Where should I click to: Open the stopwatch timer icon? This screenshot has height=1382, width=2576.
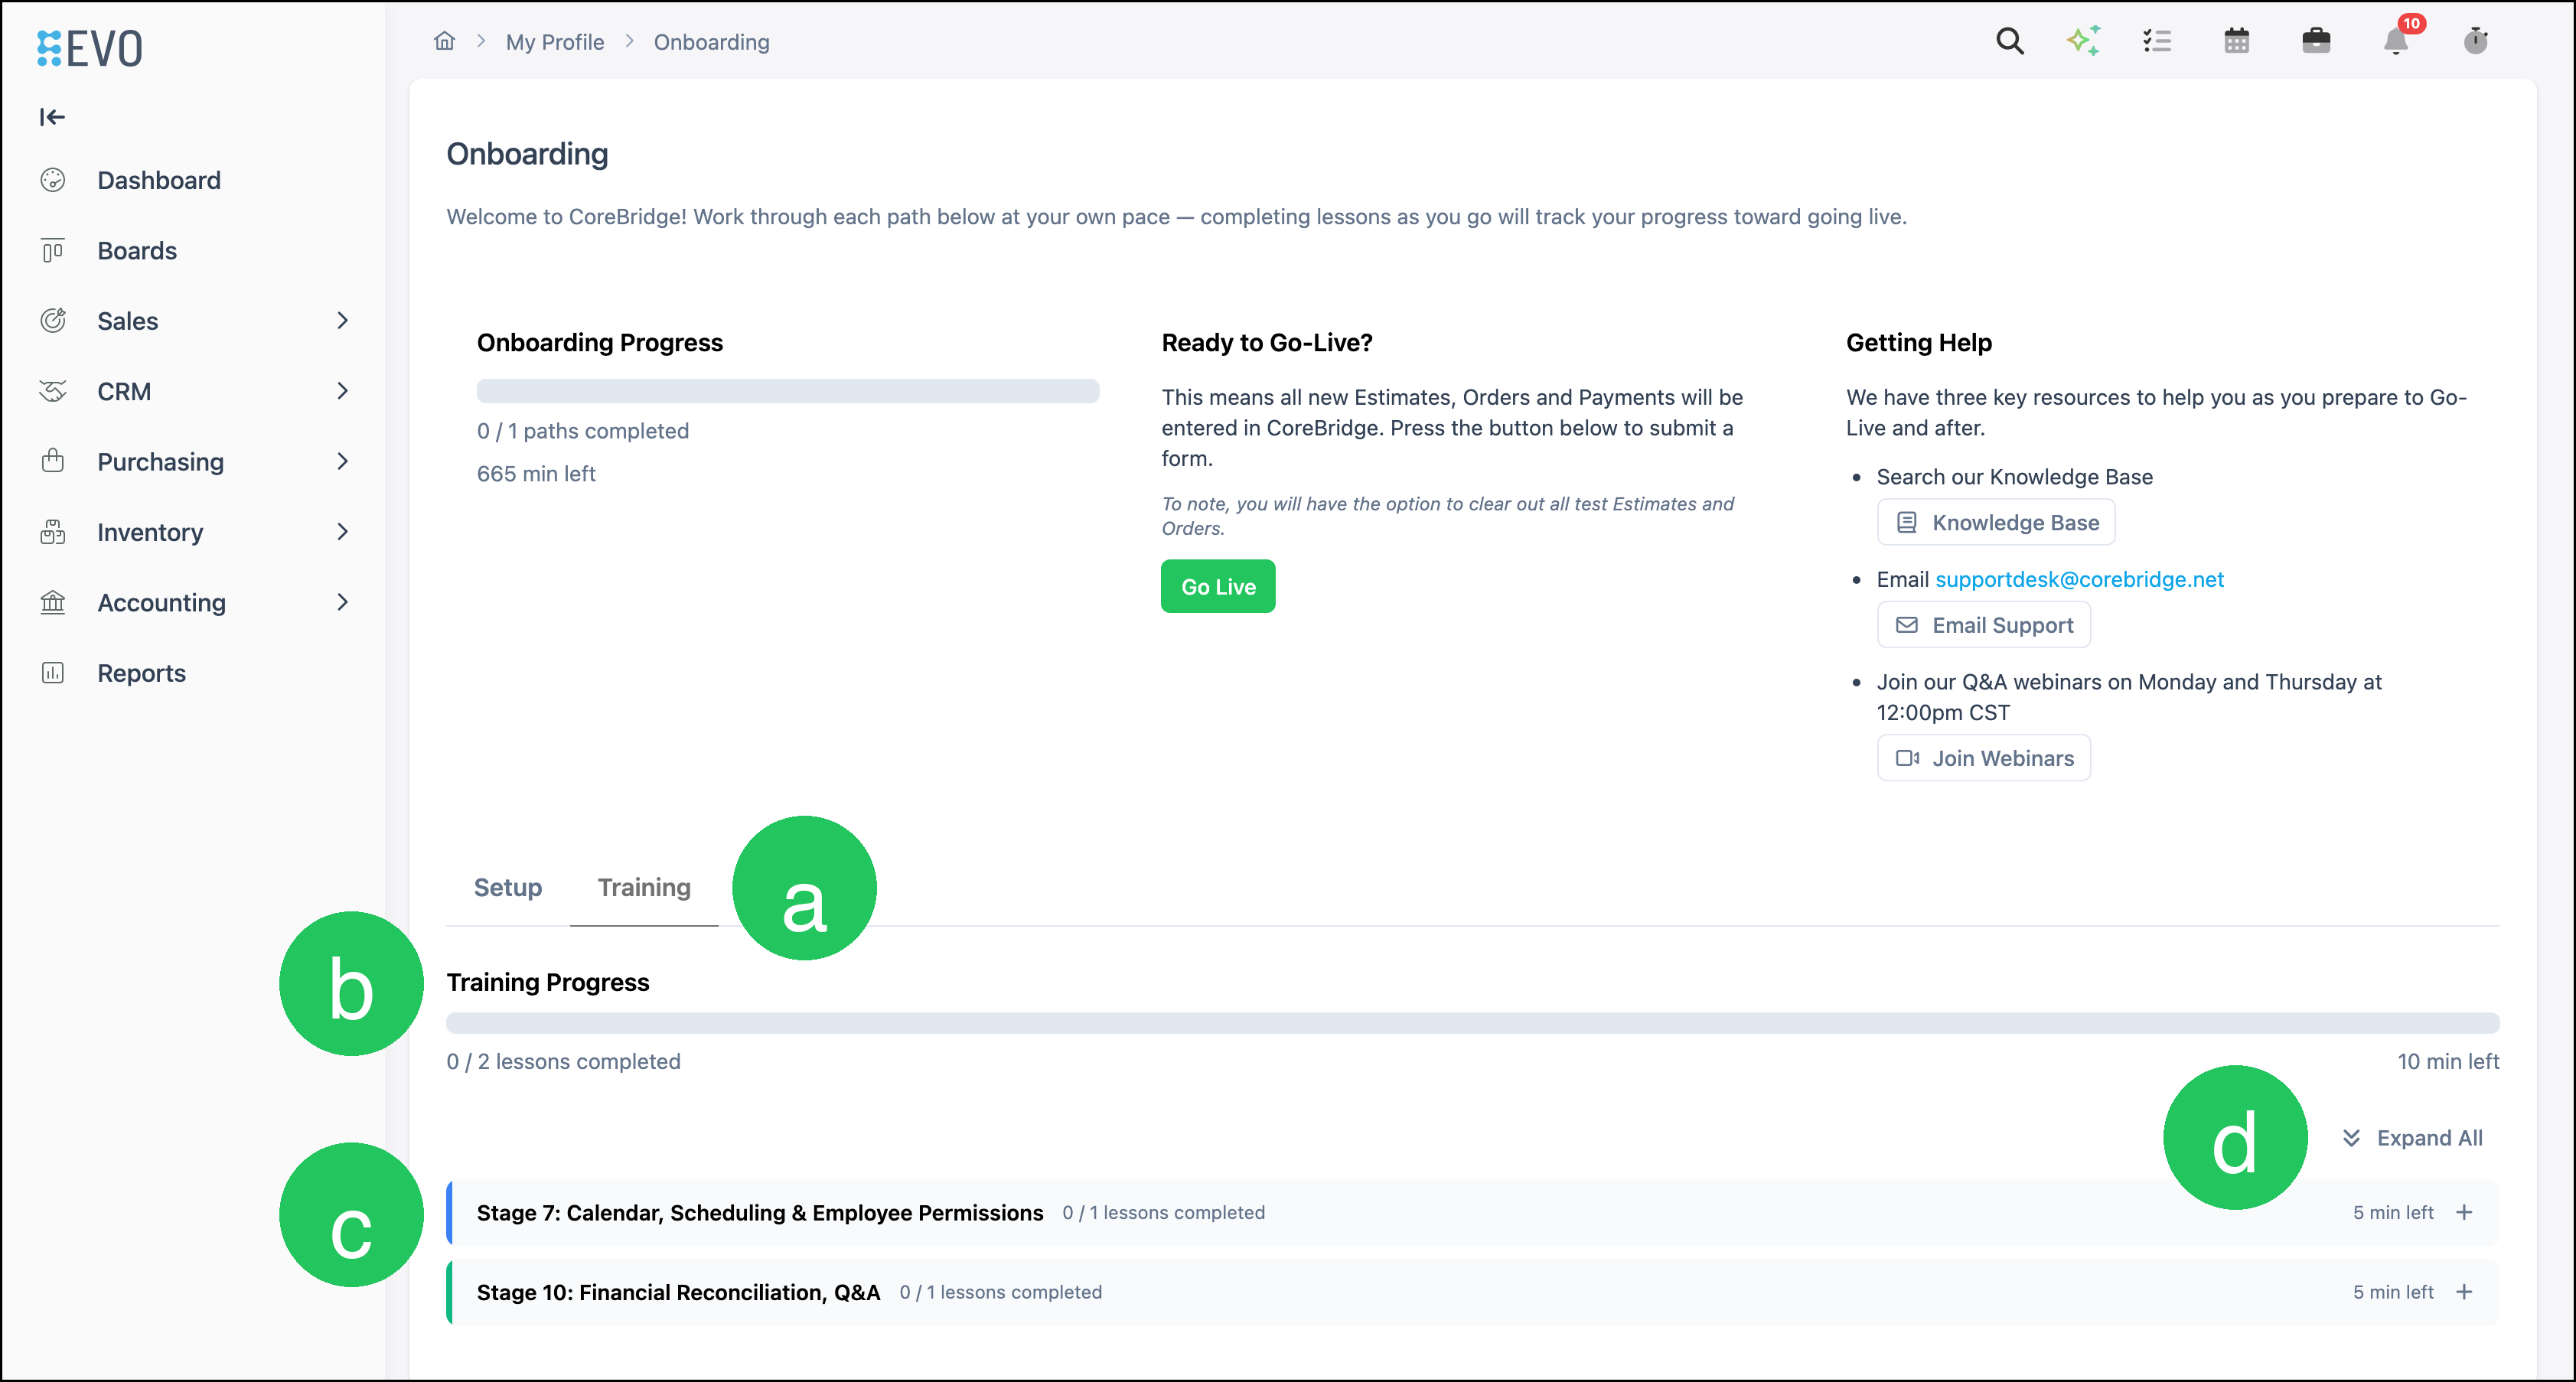2475,41
